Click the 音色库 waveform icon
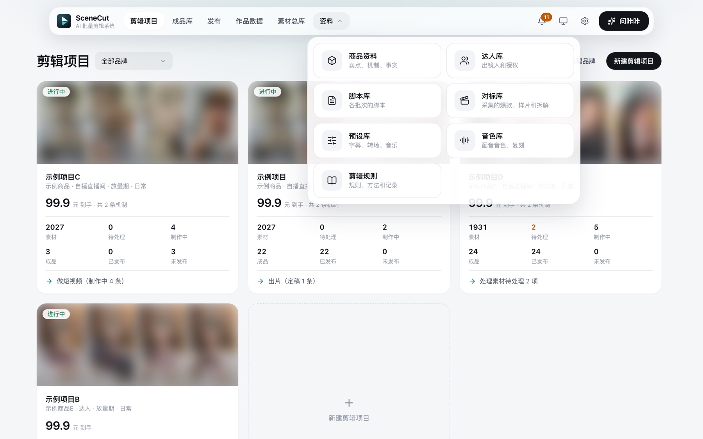Screen dimensions: 703x439 (x=465, y=140)
